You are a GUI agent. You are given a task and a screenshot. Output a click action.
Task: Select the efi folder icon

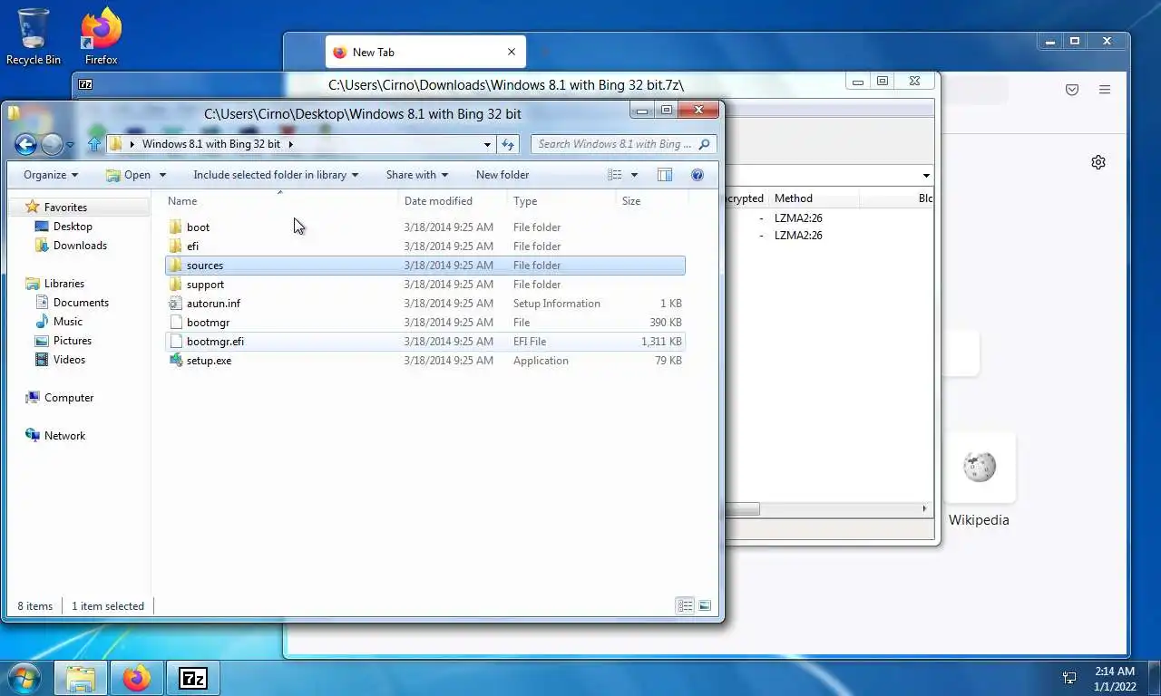click(176, 246)
